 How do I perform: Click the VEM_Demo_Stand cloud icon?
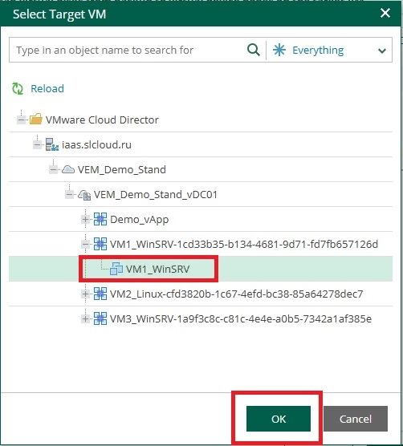(68, 169)
